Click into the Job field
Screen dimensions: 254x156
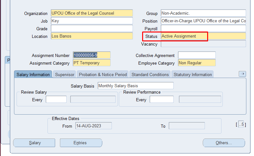91,21
